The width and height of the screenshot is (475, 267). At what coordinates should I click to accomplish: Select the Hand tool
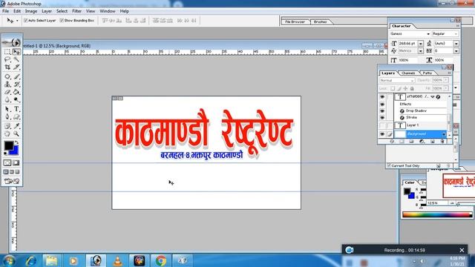tap(7, 133)
